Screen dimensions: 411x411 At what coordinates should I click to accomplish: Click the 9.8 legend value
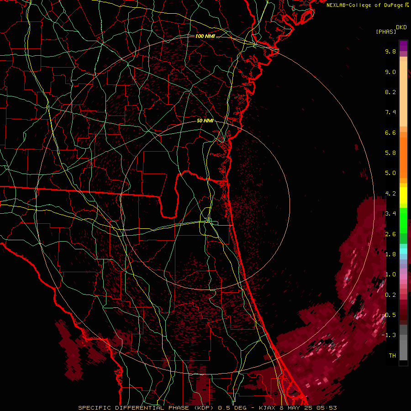(390, 51)
